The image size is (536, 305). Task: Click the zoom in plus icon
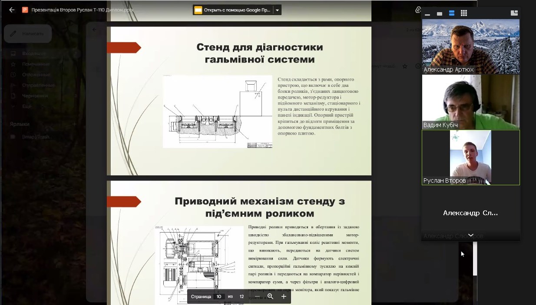click(284, 296)
